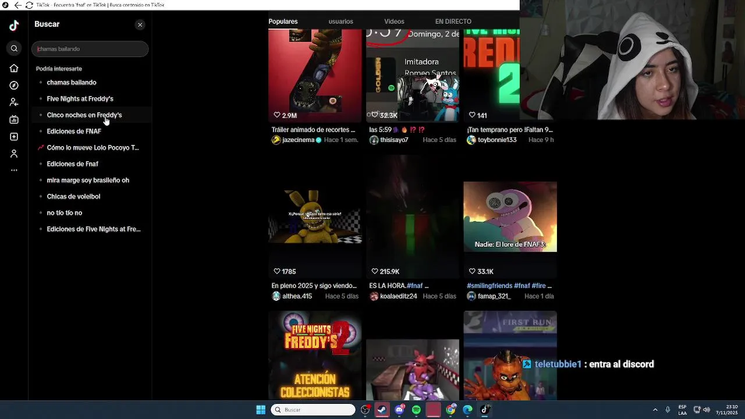Reload the page with refresh icon
Screen dimensions: 745x419
pos(29,5)
